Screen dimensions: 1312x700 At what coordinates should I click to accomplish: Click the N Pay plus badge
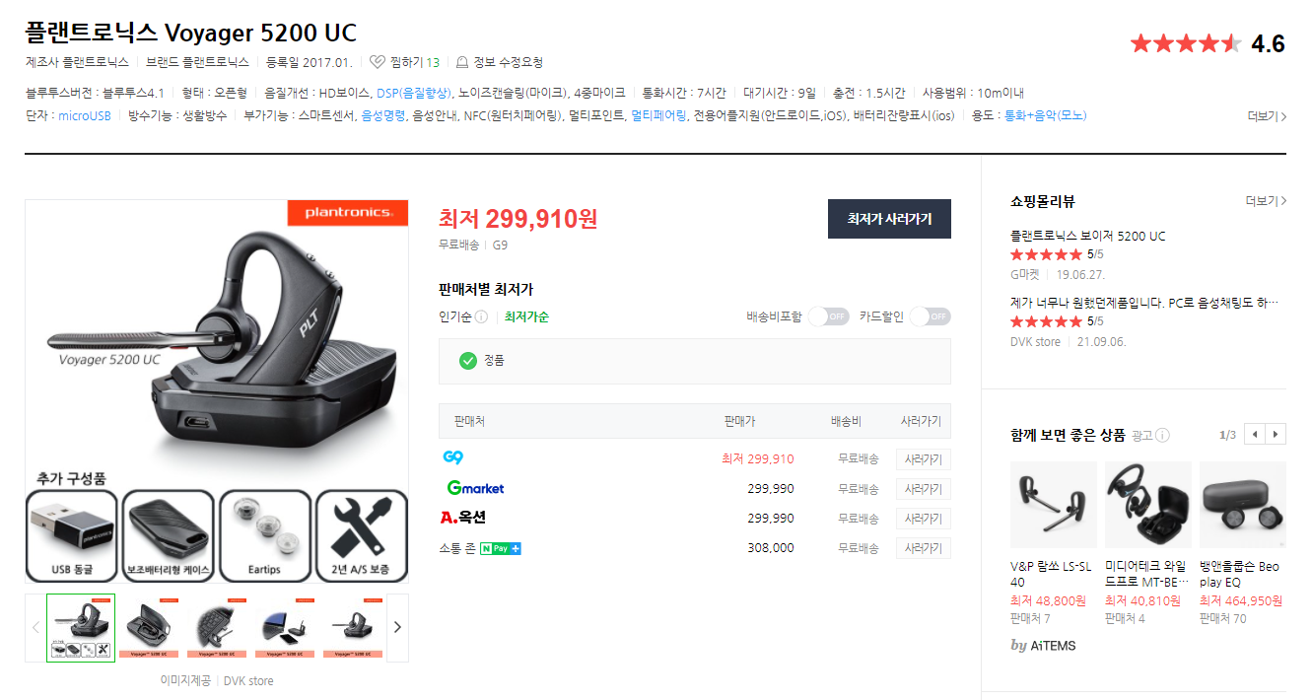pos(501,548)
